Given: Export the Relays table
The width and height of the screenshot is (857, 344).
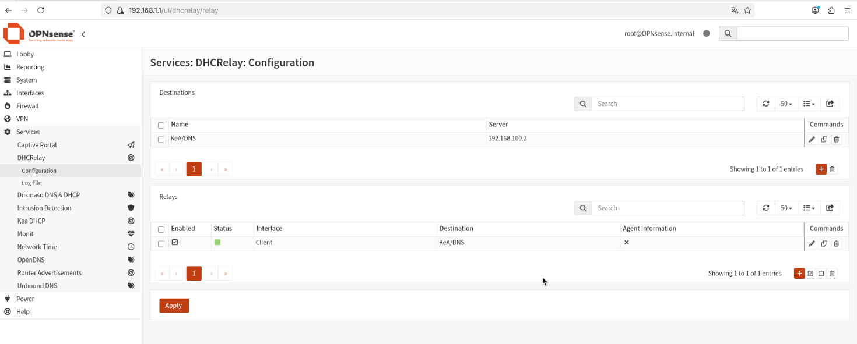Looking at the screenshot, I should [x=830, y=208].
